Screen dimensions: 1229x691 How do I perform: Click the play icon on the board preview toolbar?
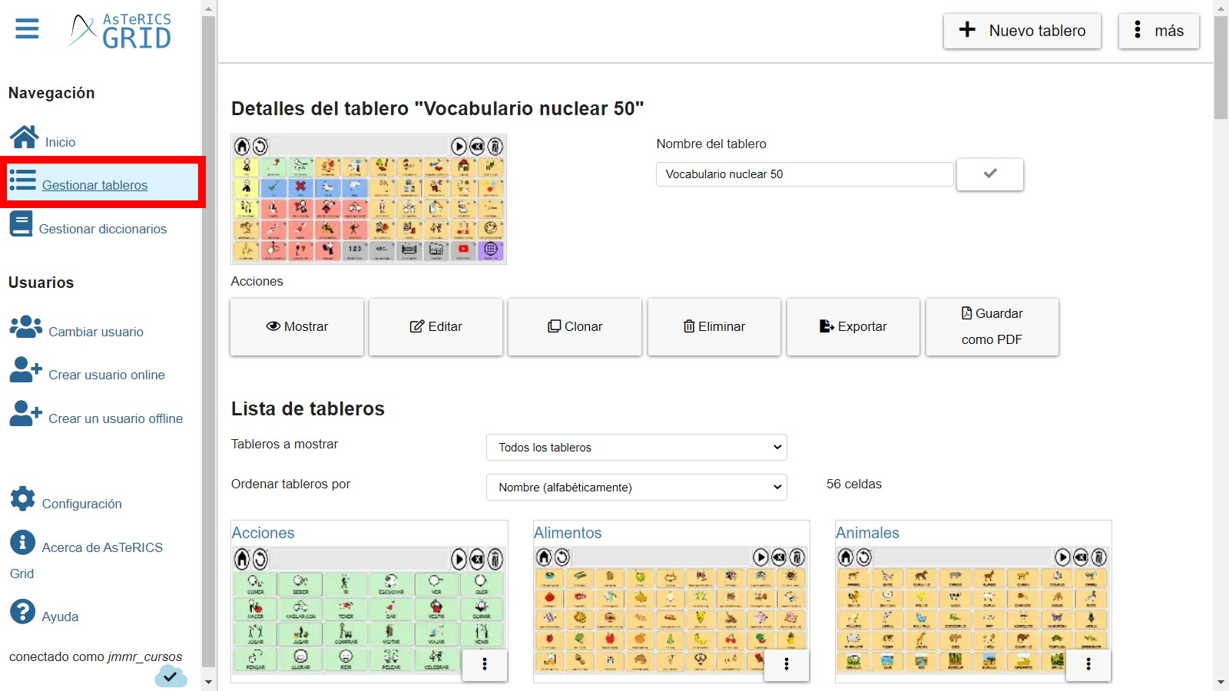click(459, 146)
